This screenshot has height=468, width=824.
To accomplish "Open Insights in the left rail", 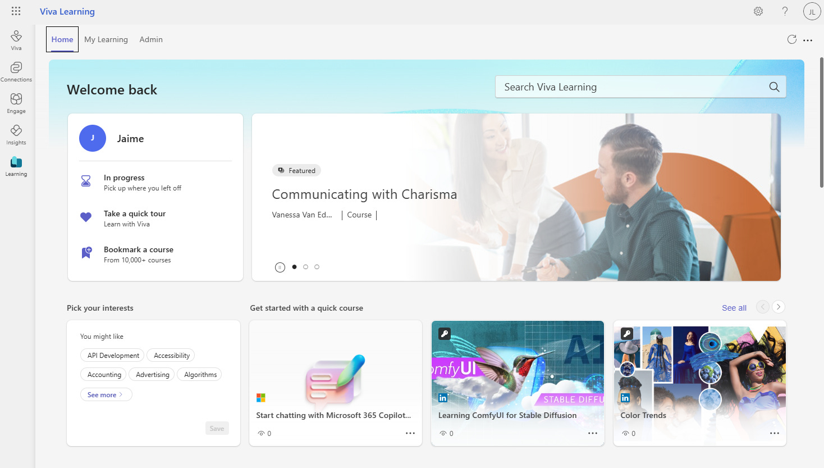I will (16, 135).
